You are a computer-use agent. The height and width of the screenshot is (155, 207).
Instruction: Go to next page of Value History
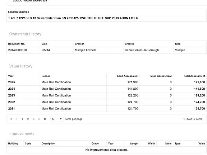(39, 119)
